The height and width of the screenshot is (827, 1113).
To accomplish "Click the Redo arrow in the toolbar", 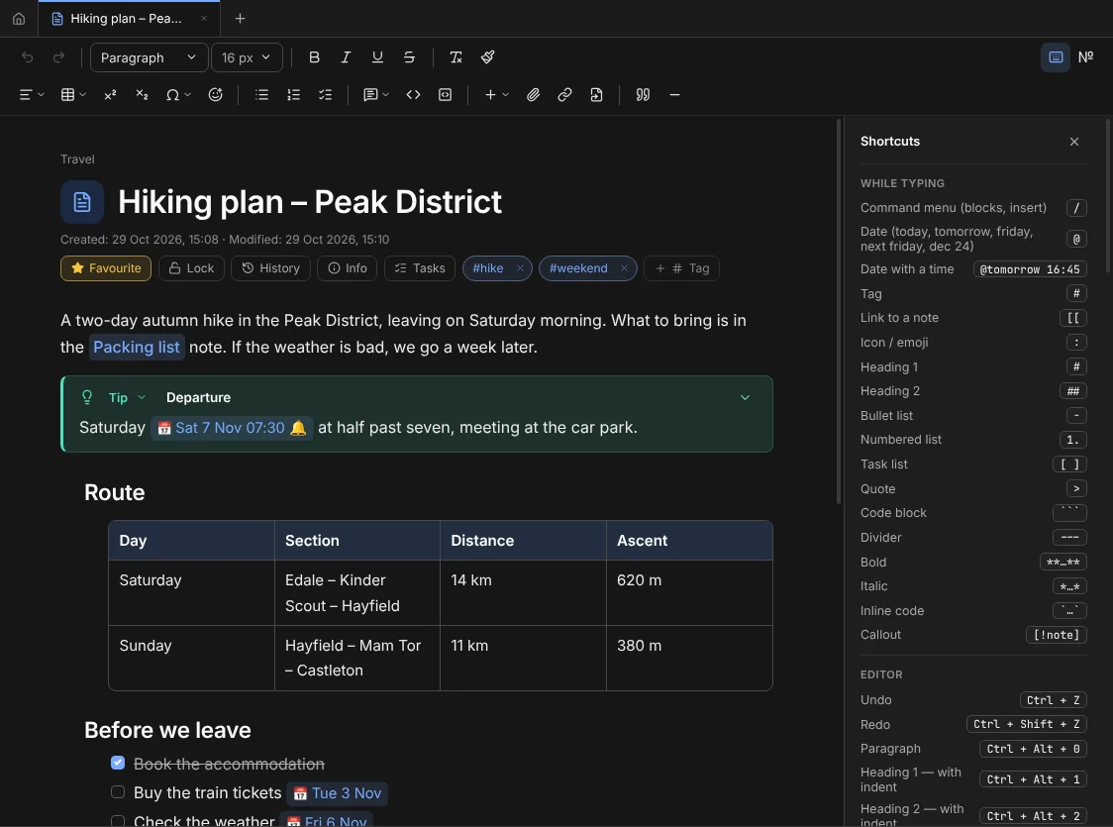I will coord(58,57).
